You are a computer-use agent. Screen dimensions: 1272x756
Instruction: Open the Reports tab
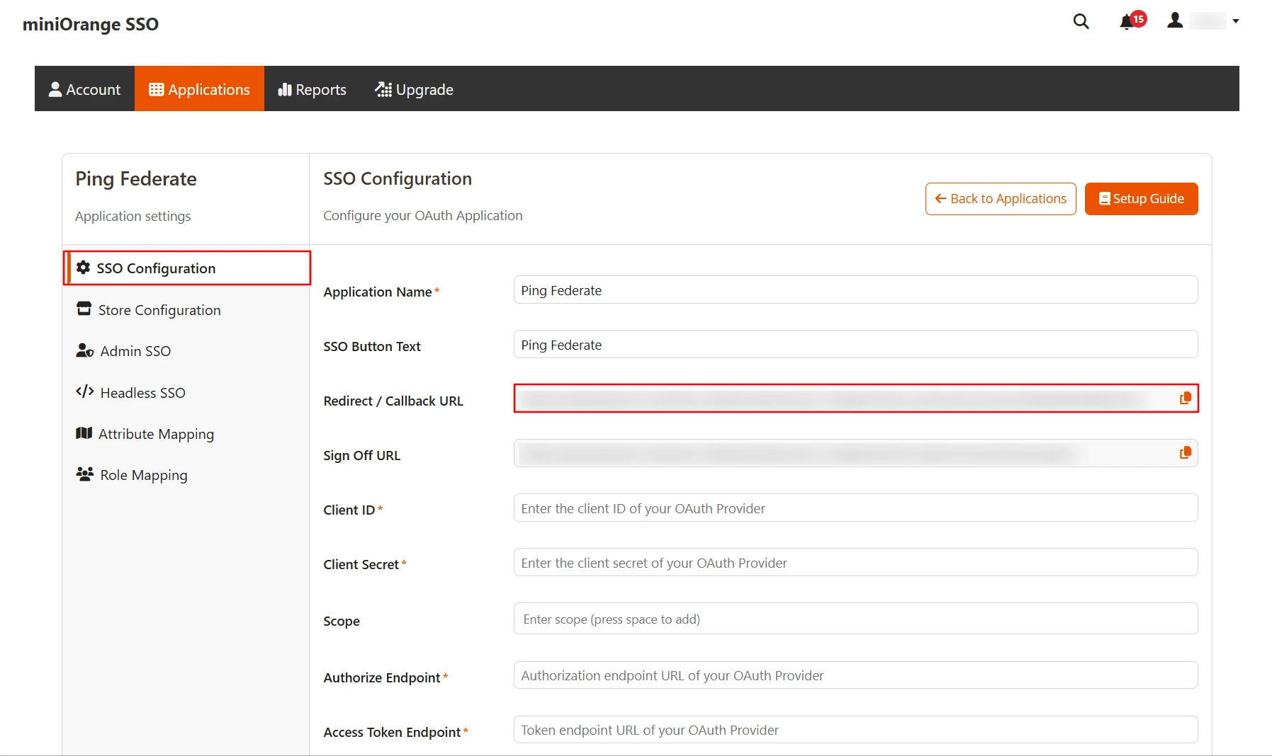[312, 89]
